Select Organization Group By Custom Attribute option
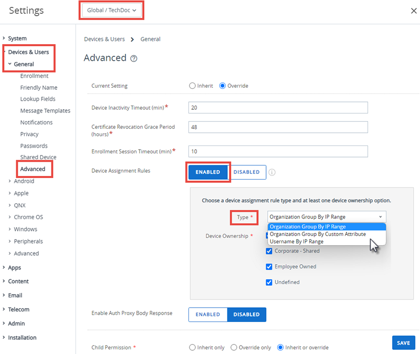Image resolution: width=420 pixels, height=354 pixels. (327, 234)
